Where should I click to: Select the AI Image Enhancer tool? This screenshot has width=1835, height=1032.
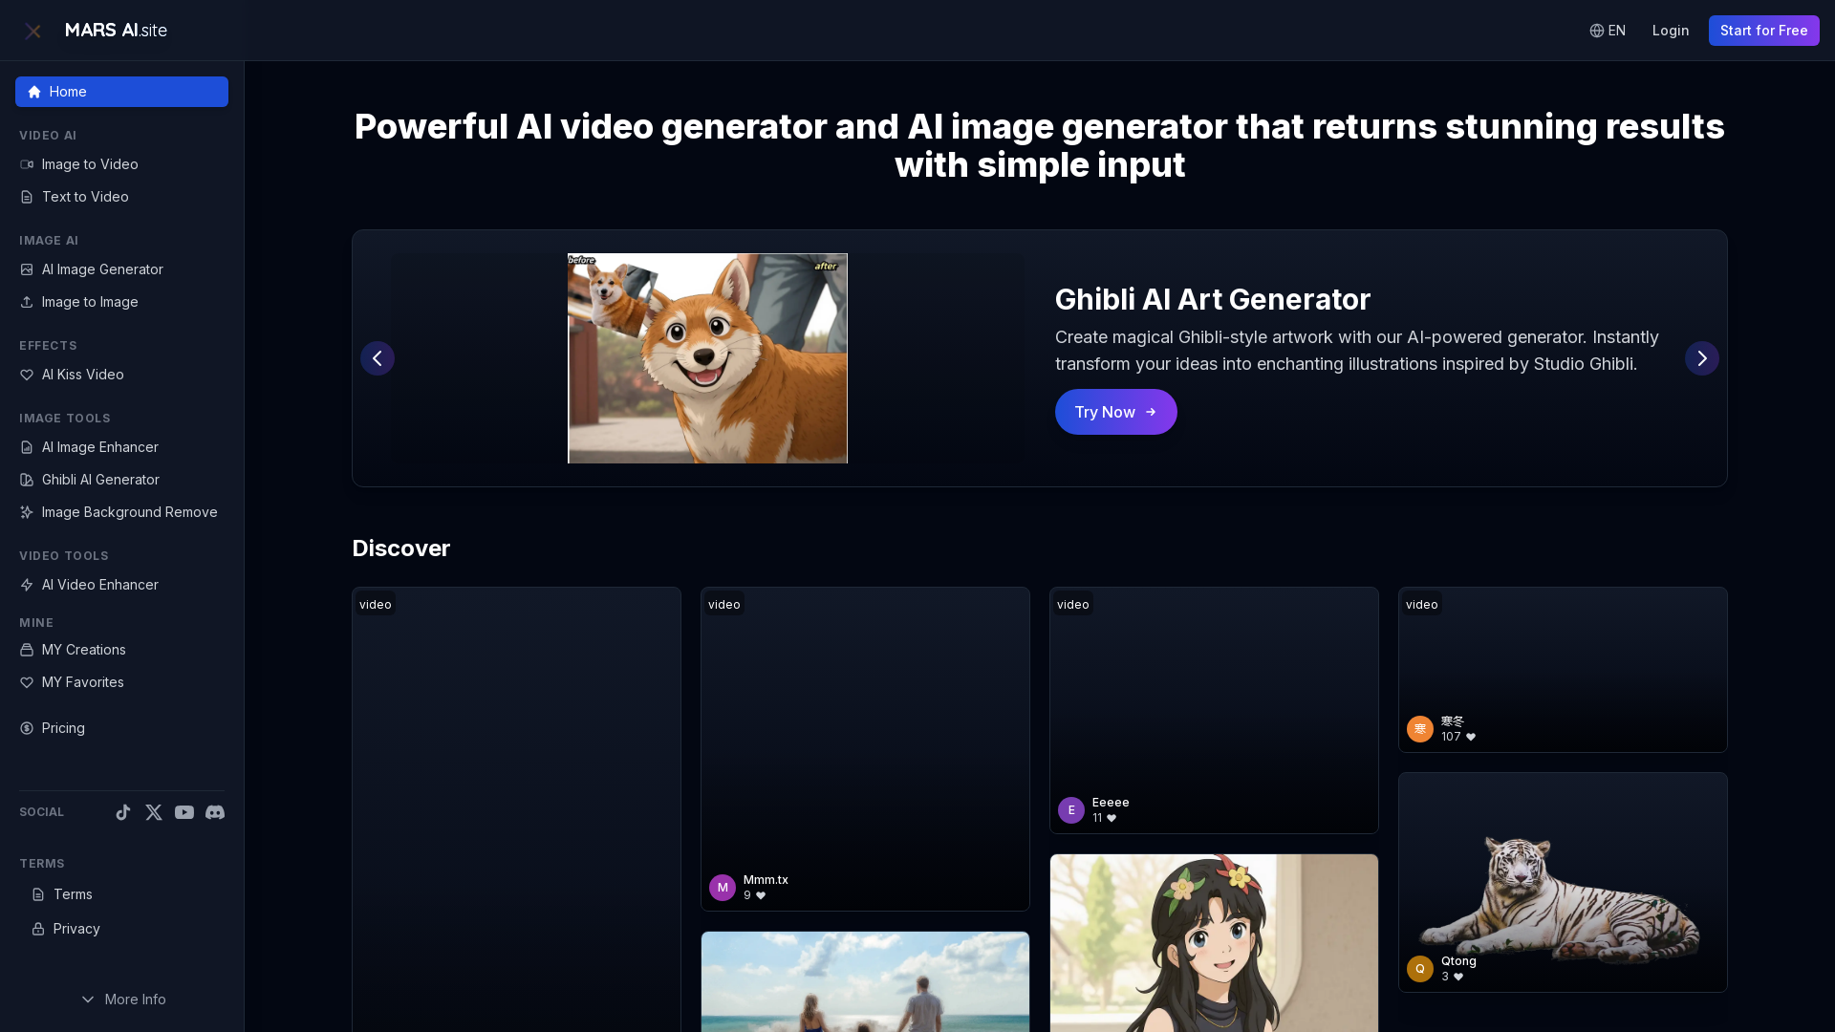[99, 447]
